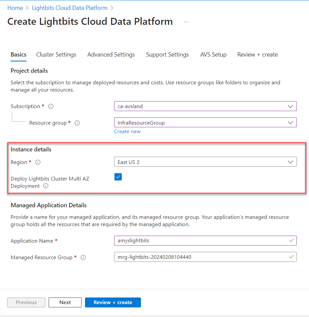The width and height of the screenshot is (309, 317).
Task: Click the Resource group info icon
Action: click(x=77, y=123)
